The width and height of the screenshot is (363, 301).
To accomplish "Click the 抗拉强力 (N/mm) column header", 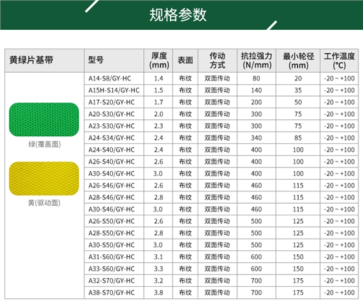I will tap(257, 60).
